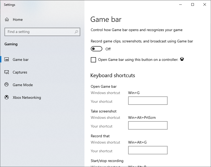The image size is (211, 167).
Task: Close the Settings window
Action: pos(205,4)
